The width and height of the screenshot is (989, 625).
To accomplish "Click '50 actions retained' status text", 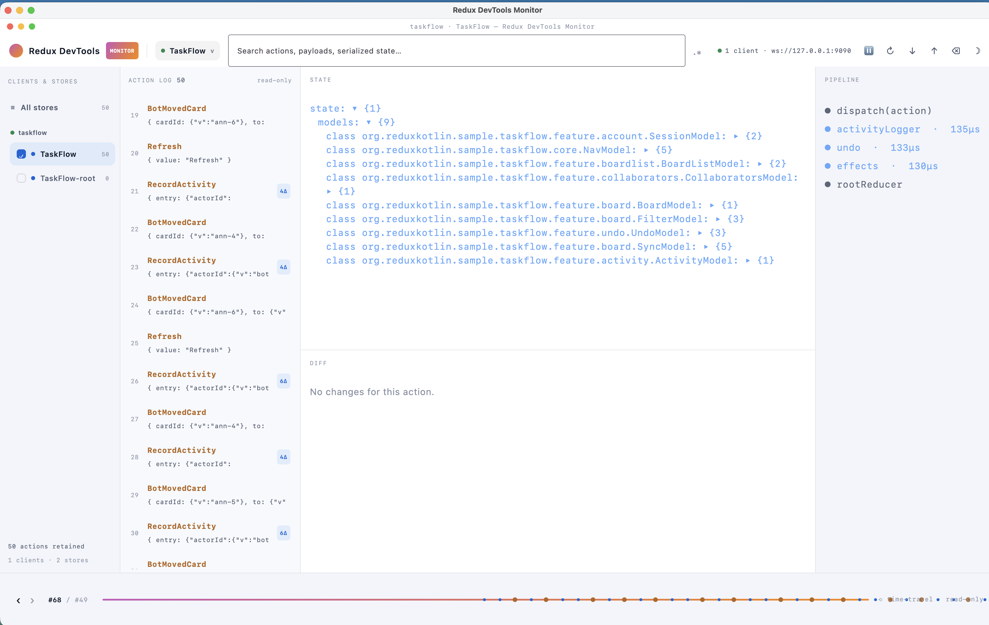I will point(46,546).
